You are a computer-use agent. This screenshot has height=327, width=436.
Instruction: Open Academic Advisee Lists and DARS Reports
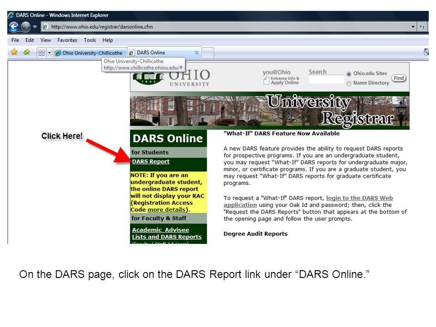(167, 233)
